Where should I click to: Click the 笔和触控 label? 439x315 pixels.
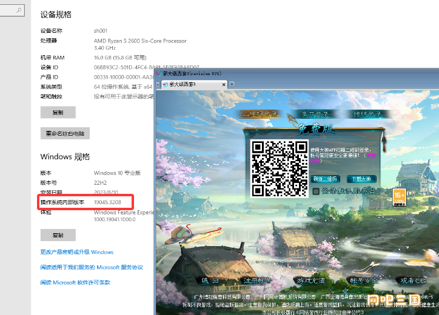point(51,96)
